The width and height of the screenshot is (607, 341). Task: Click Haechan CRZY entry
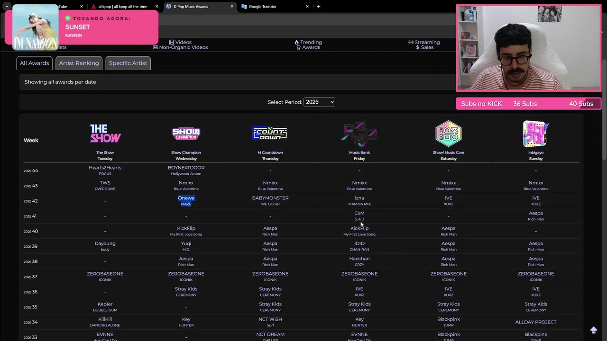point(359,261)
